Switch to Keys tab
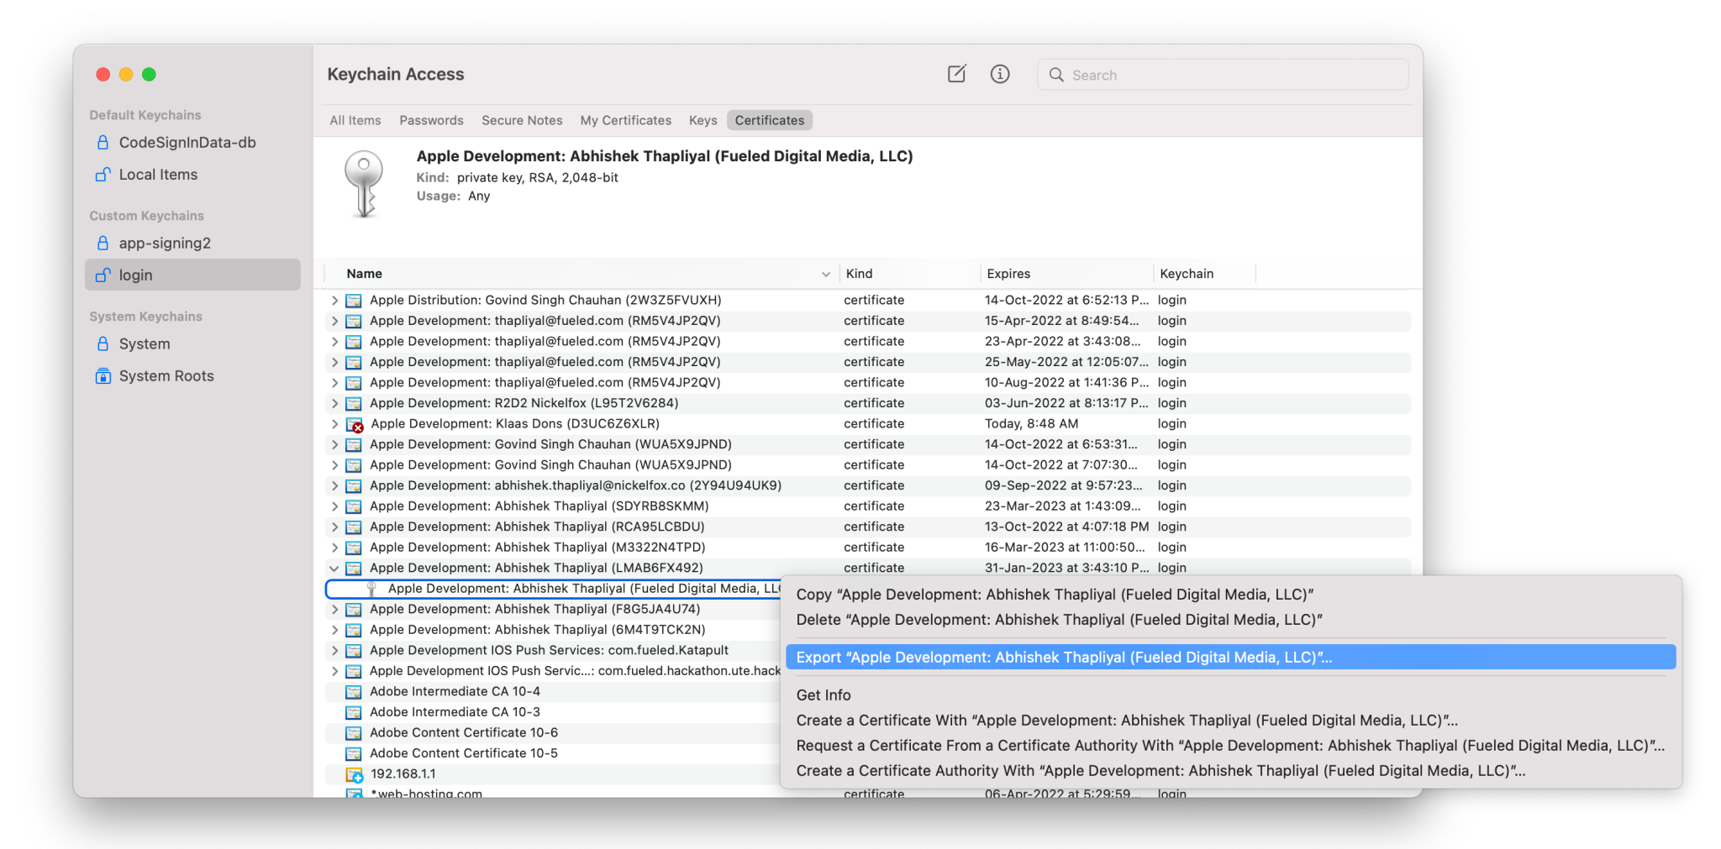Screen dimensions: 1721x849 tap(703, 120)
